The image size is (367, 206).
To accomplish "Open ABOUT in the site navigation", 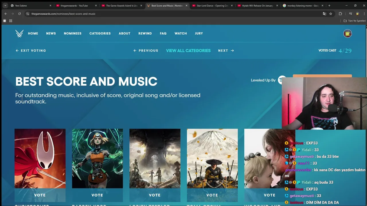I will (124, 33).
